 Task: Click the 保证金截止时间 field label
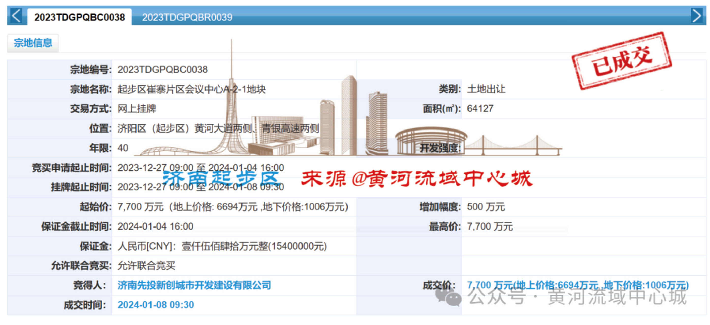click(76, 226)
